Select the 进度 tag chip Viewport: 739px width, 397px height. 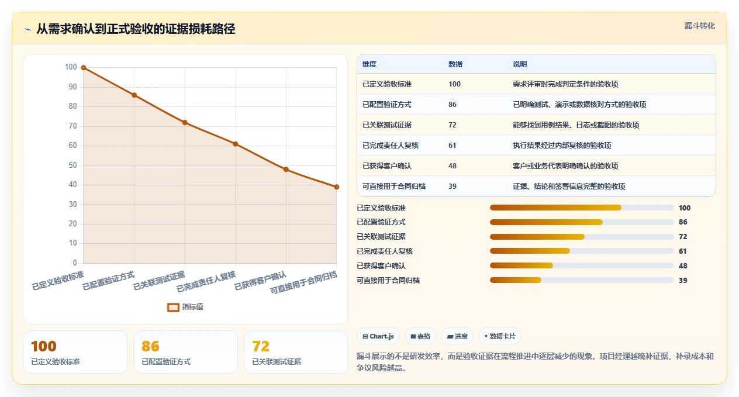(458, 336)
